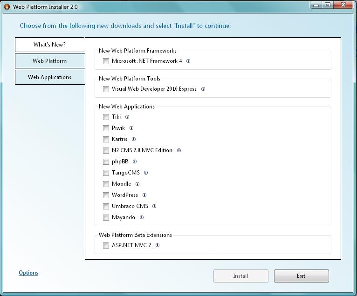Open info icon for Tiki
This screenshot has height=296, width=357.
pyautogui.click(x=127, y=117)
